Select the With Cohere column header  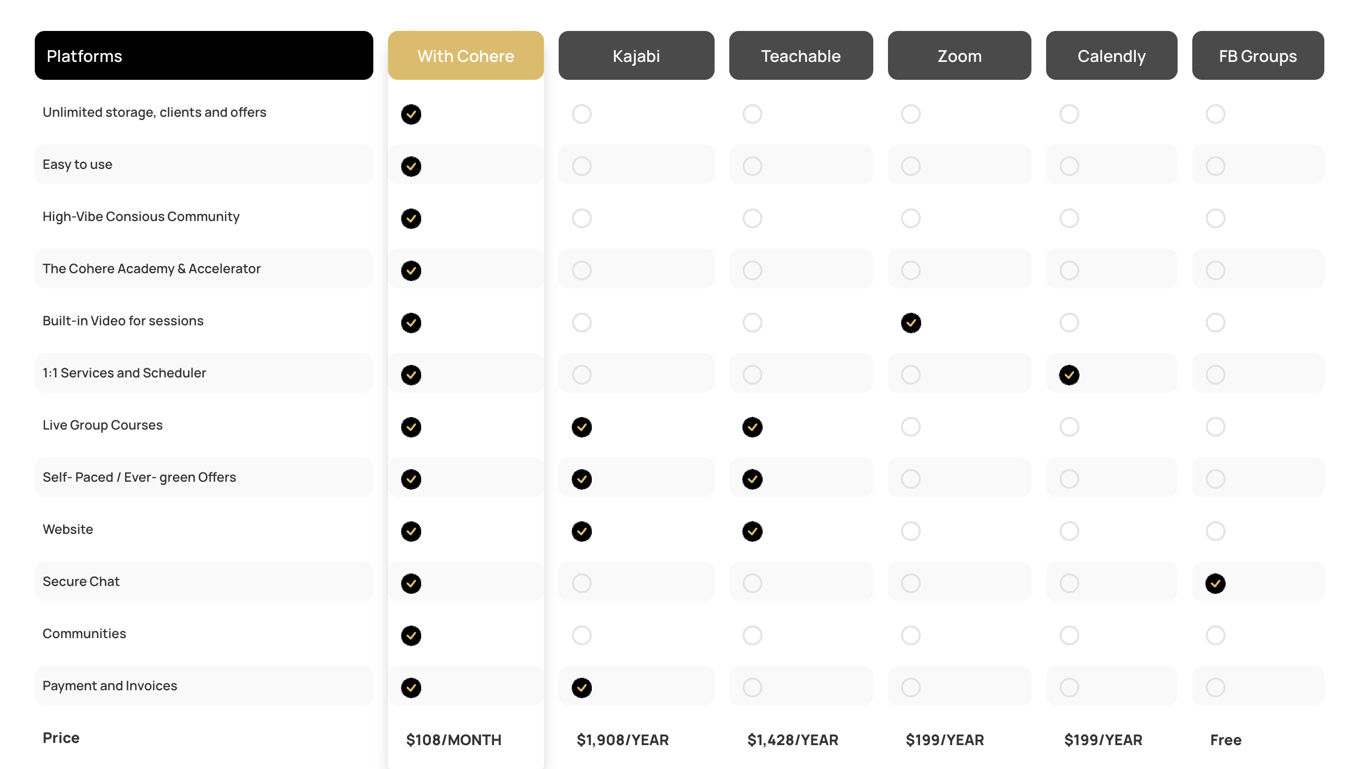coord(466,55)
